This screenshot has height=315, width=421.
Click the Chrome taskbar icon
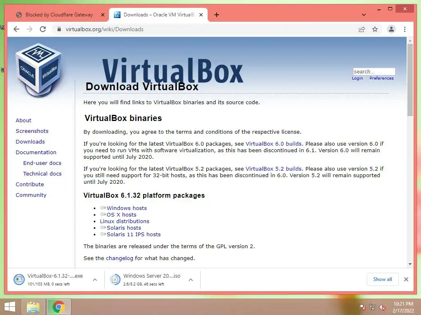coord(58,307)
